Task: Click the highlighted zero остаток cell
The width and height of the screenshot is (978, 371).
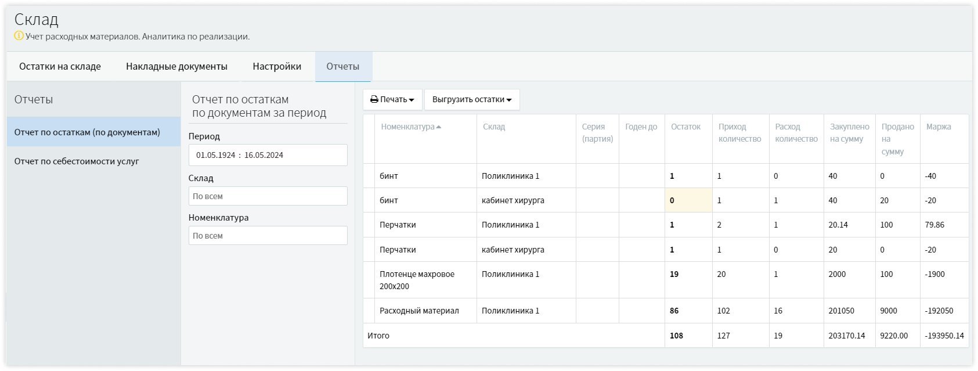Action: coord(688,200)
